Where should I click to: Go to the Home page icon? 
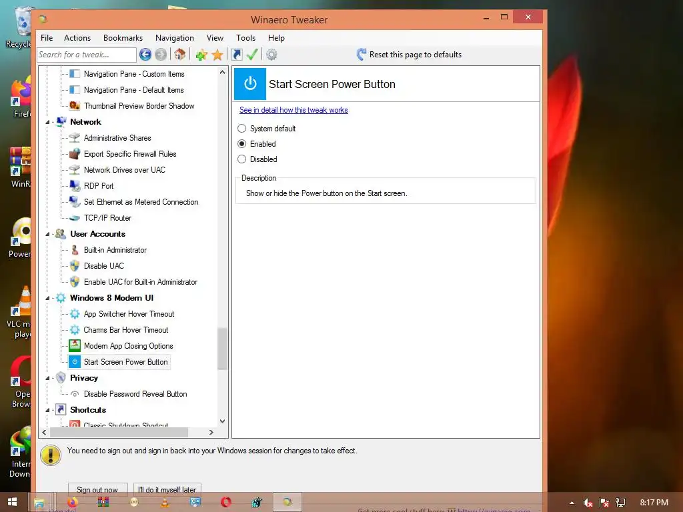180,55
